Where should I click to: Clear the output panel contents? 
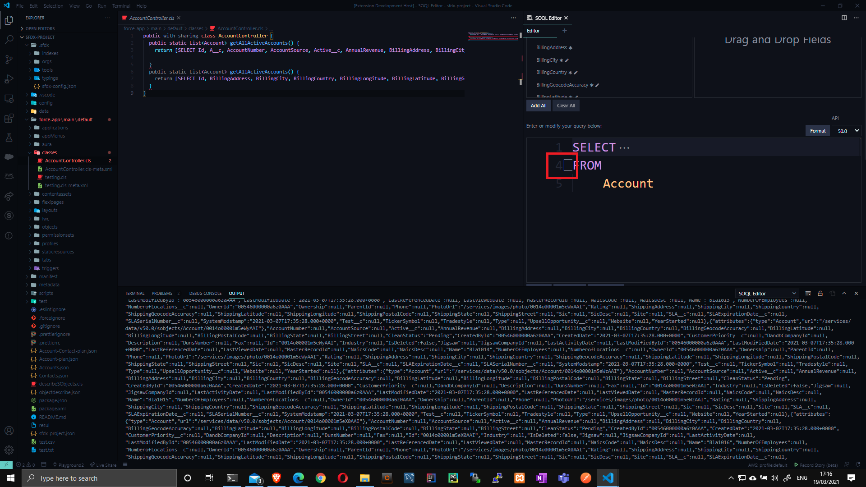click(x=808, y=294)
